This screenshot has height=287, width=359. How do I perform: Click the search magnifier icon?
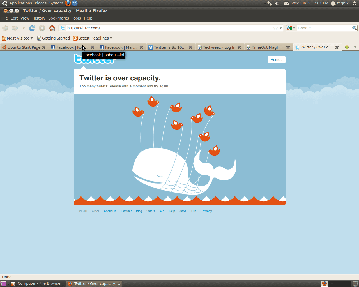[354, 28]
